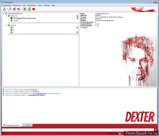The height and width of the screenshot is (136, 159).
Task: Click the blue client status icon of TS3 Support
Action: pos(11,18)
